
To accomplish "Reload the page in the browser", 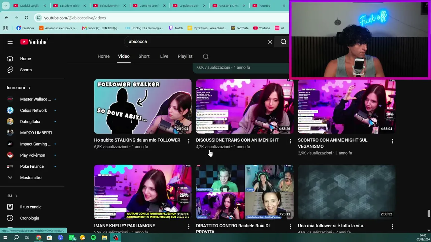I will [27, 17].
